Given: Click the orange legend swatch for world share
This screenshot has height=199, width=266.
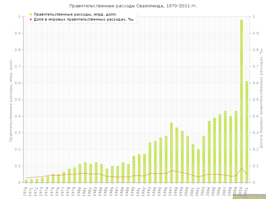Looking at the screenshot, I should pyautogui.click(x=31, y=20).
